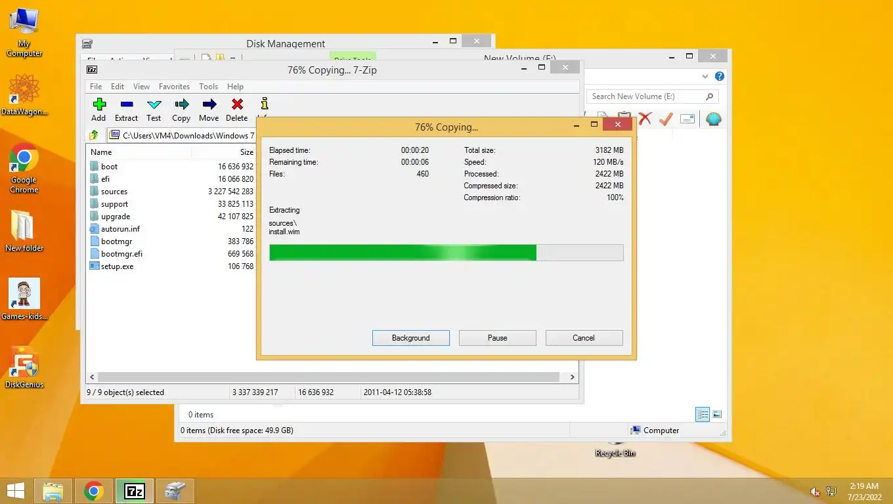Pause the copying operation
The width and height of the screenshot is (893, 504).
click(x=498, y=338)
